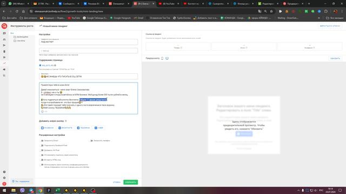Viewport: 346px width, 194px height.
Task: Click inside the description text editor
Action: [x=88, y=98]
